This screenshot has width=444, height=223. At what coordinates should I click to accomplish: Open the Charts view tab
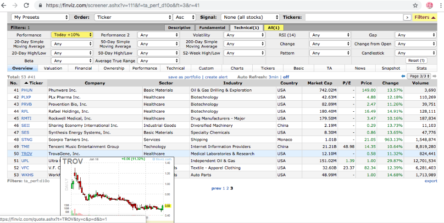(237, 68)
